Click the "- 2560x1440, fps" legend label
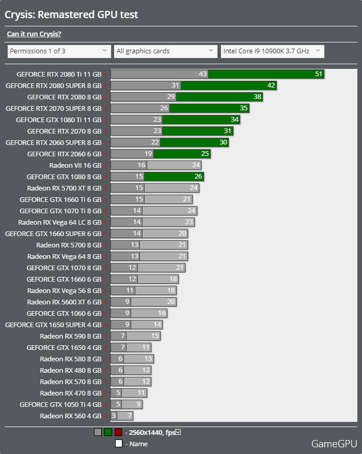Image resolution: width=362 pixels, height=454 pixels. point(150,433)
